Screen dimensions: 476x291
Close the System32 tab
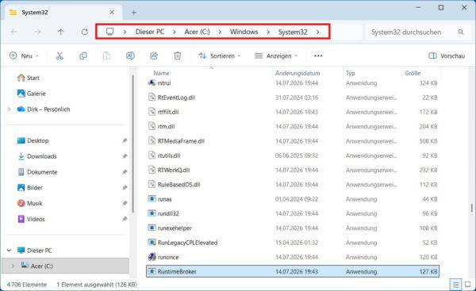[x=112, y=12]
